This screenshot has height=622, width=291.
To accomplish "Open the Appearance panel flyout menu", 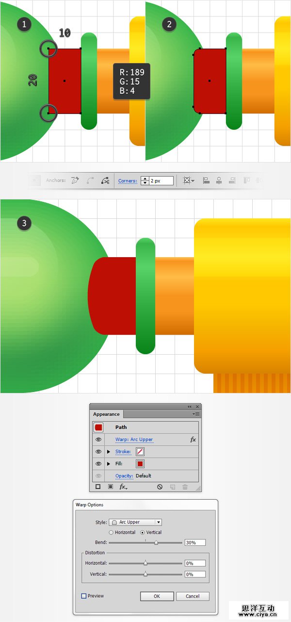I will click(x=196, y=414).
